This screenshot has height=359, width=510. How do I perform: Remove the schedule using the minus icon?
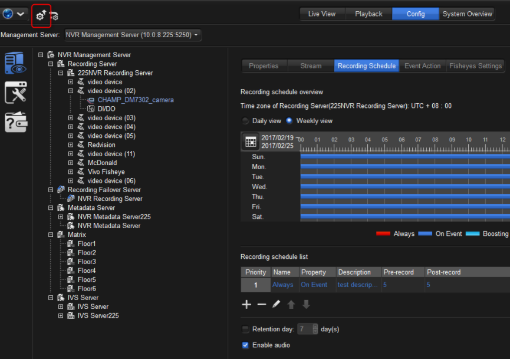click(x=261, y=304)
